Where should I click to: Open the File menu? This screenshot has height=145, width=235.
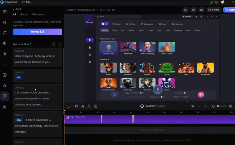[x=26, y=2]
